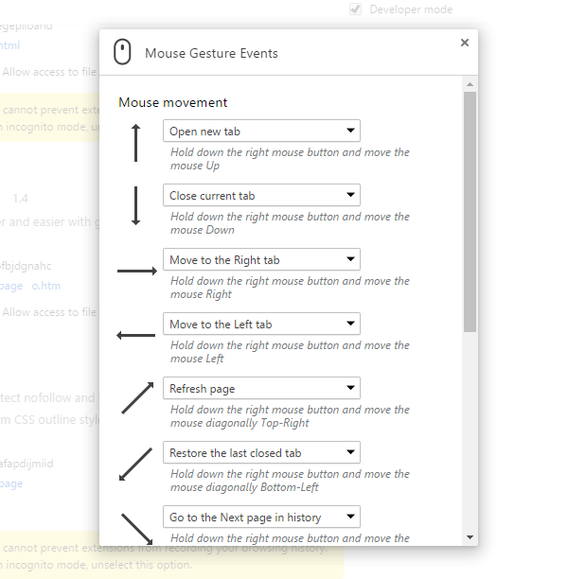Expand the 'Move to the Left tab' dropdown
The image size is (568, 579).
pyautogui.click(x=261, y=325)
